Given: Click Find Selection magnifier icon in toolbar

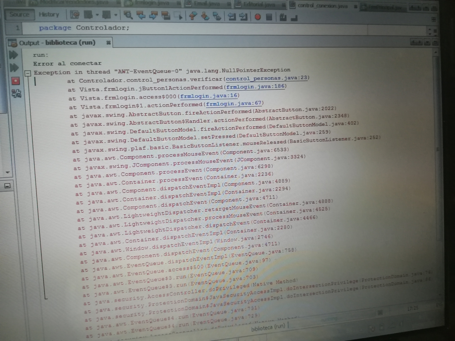Looking at the screenshot, I should point(128,15).
